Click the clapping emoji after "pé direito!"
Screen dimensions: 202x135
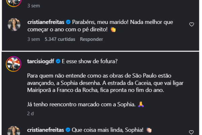point(113,30)
